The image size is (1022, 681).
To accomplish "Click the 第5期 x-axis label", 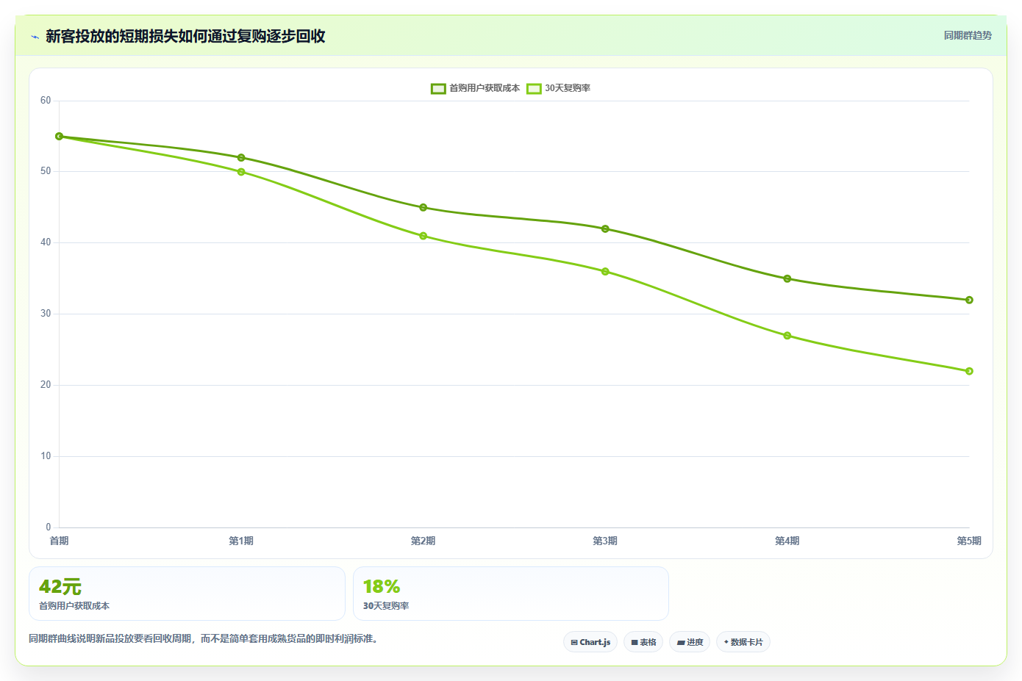I will coord(969,541).
